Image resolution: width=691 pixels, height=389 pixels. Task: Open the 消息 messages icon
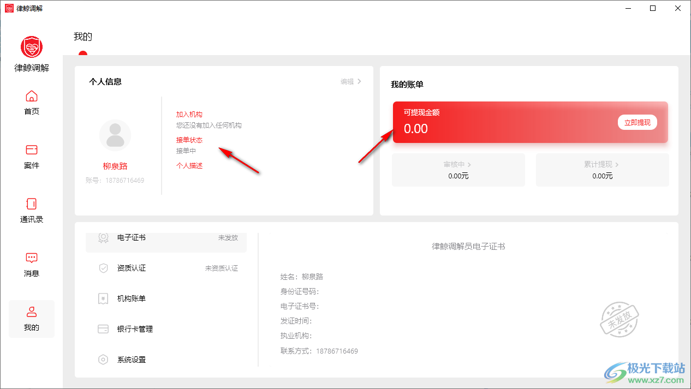pyautogui.click(x=32, y=258)
